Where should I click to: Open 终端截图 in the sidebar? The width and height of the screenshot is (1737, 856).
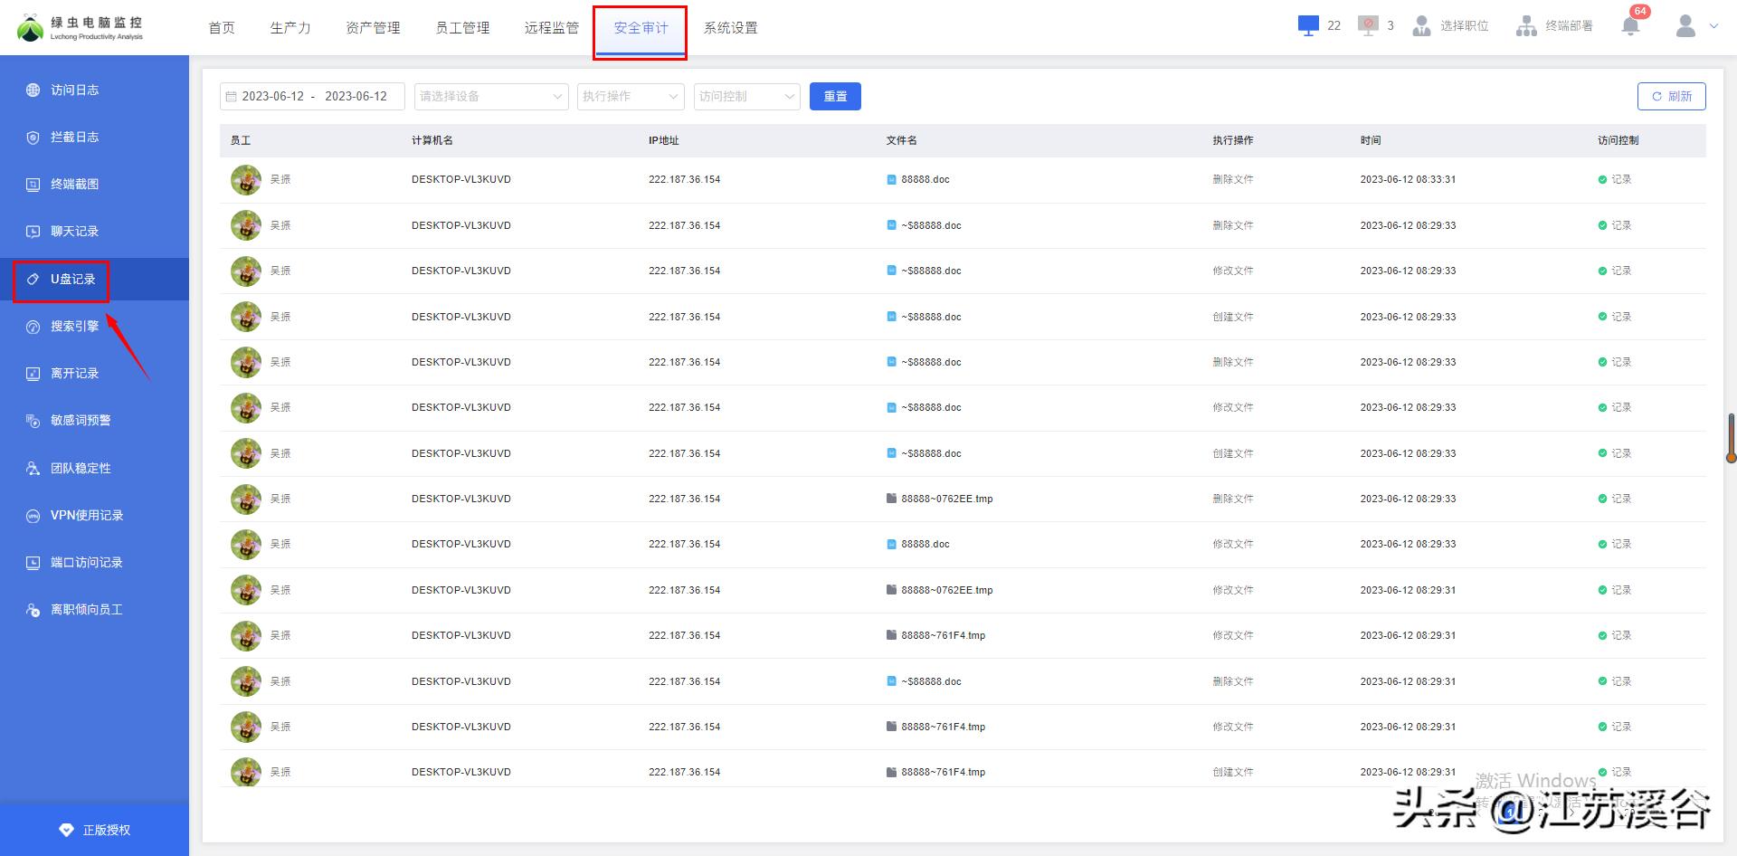pos(74,185)
